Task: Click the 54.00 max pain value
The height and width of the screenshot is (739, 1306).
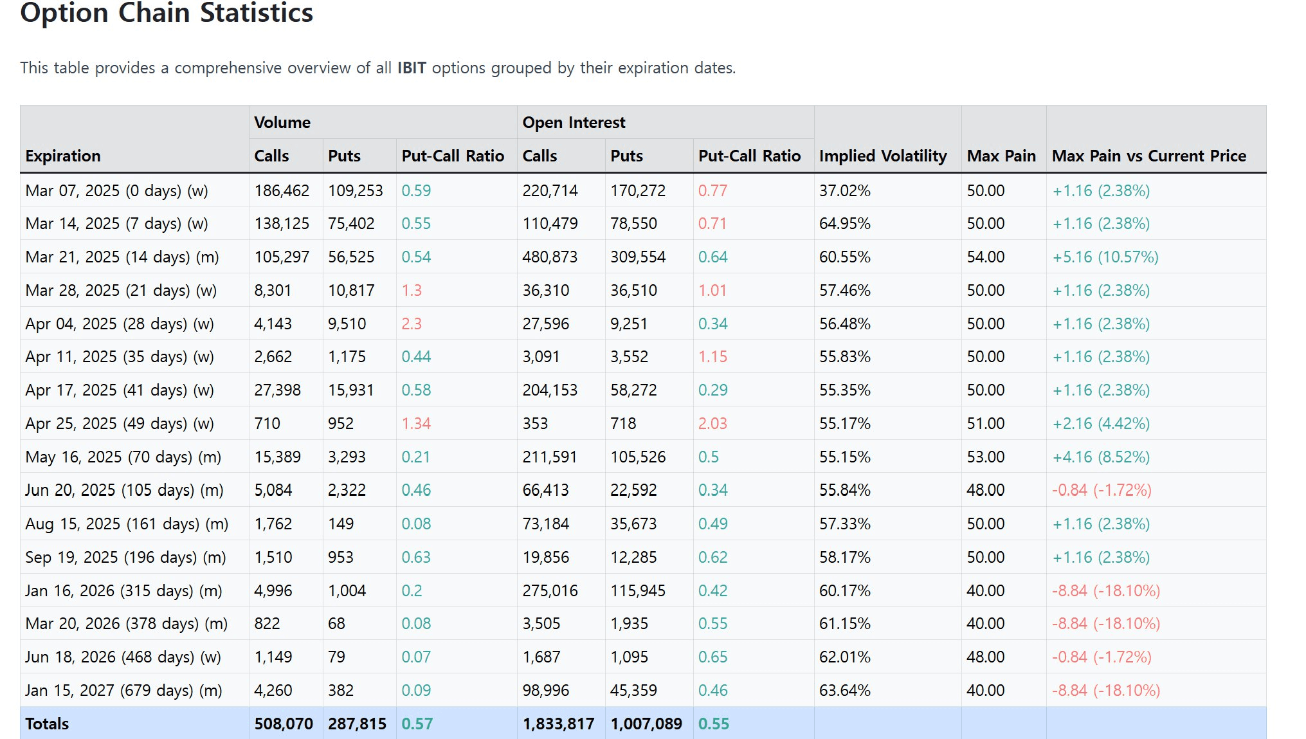Action: point(986,257)
